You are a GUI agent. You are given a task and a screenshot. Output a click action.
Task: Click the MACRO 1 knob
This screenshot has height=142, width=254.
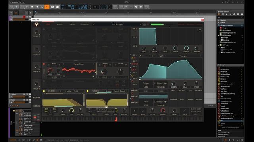tap(37, 32)
